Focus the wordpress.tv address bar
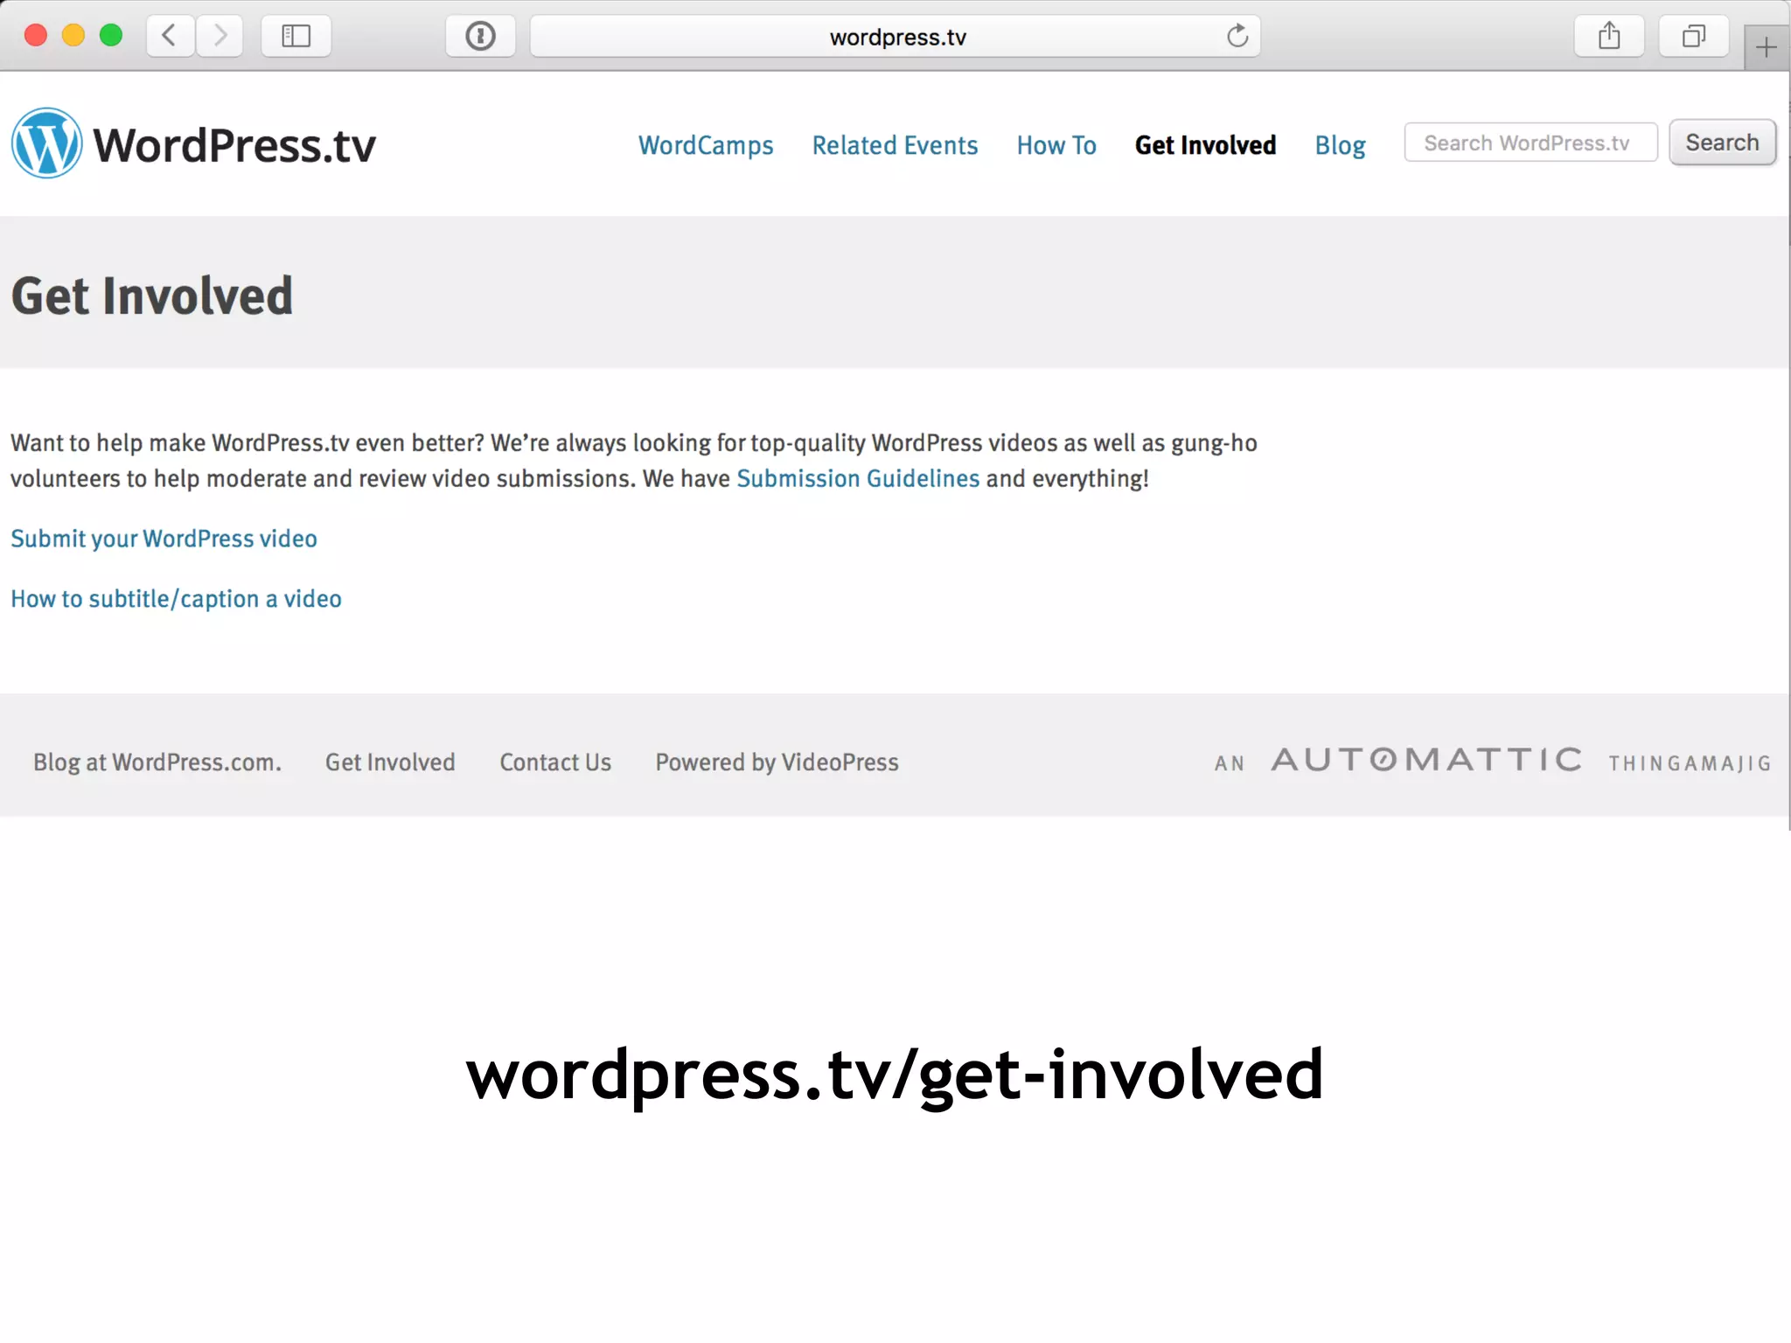This screenshot has height=1343, width=1791. [895, 36]
